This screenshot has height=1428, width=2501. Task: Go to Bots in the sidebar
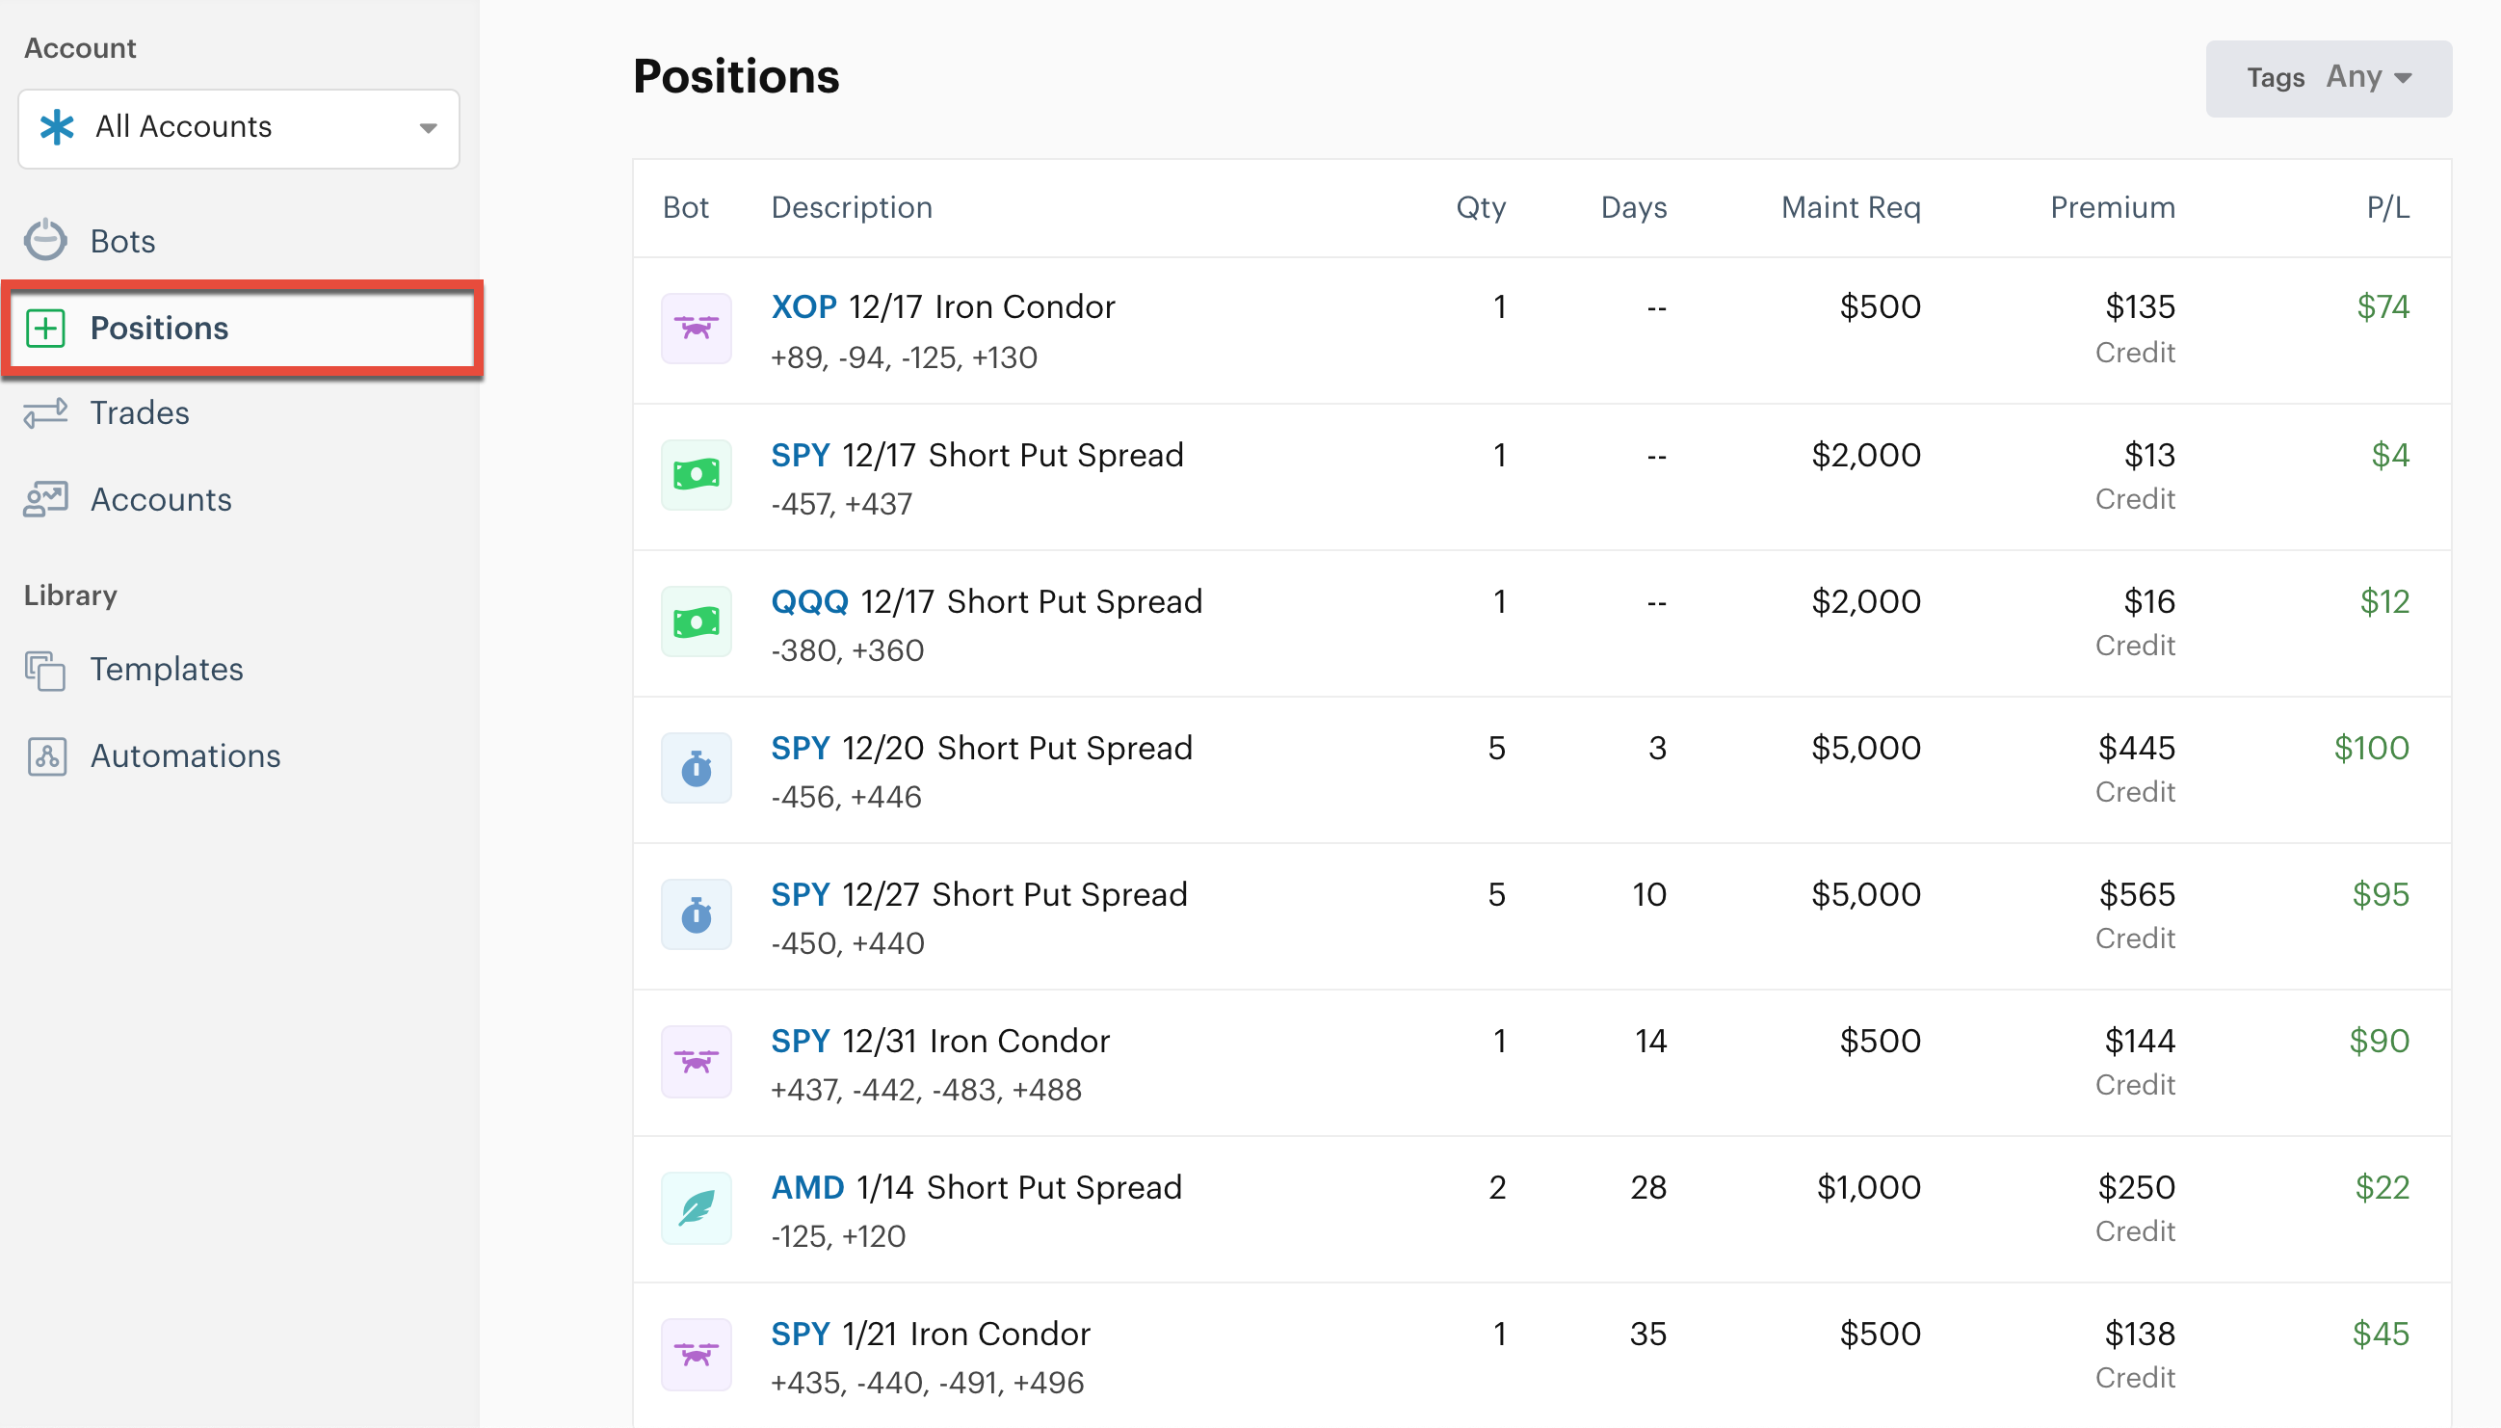coord(122,241)
